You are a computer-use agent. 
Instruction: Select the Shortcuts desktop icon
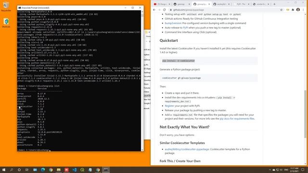tap(6, 23)
